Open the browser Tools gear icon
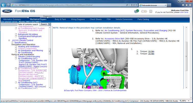 [190, 5]
